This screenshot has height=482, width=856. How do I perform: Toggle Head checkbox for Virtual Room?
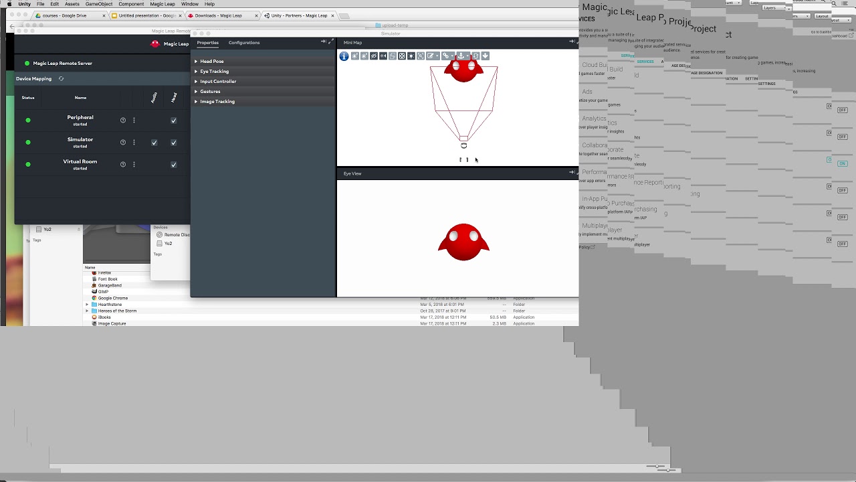[x=174, y=165]
